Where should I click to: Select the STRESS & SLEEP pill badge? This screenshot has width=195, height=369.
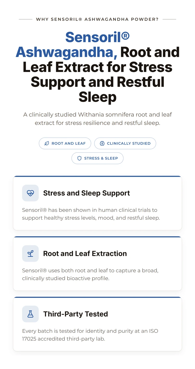(97, 158)
